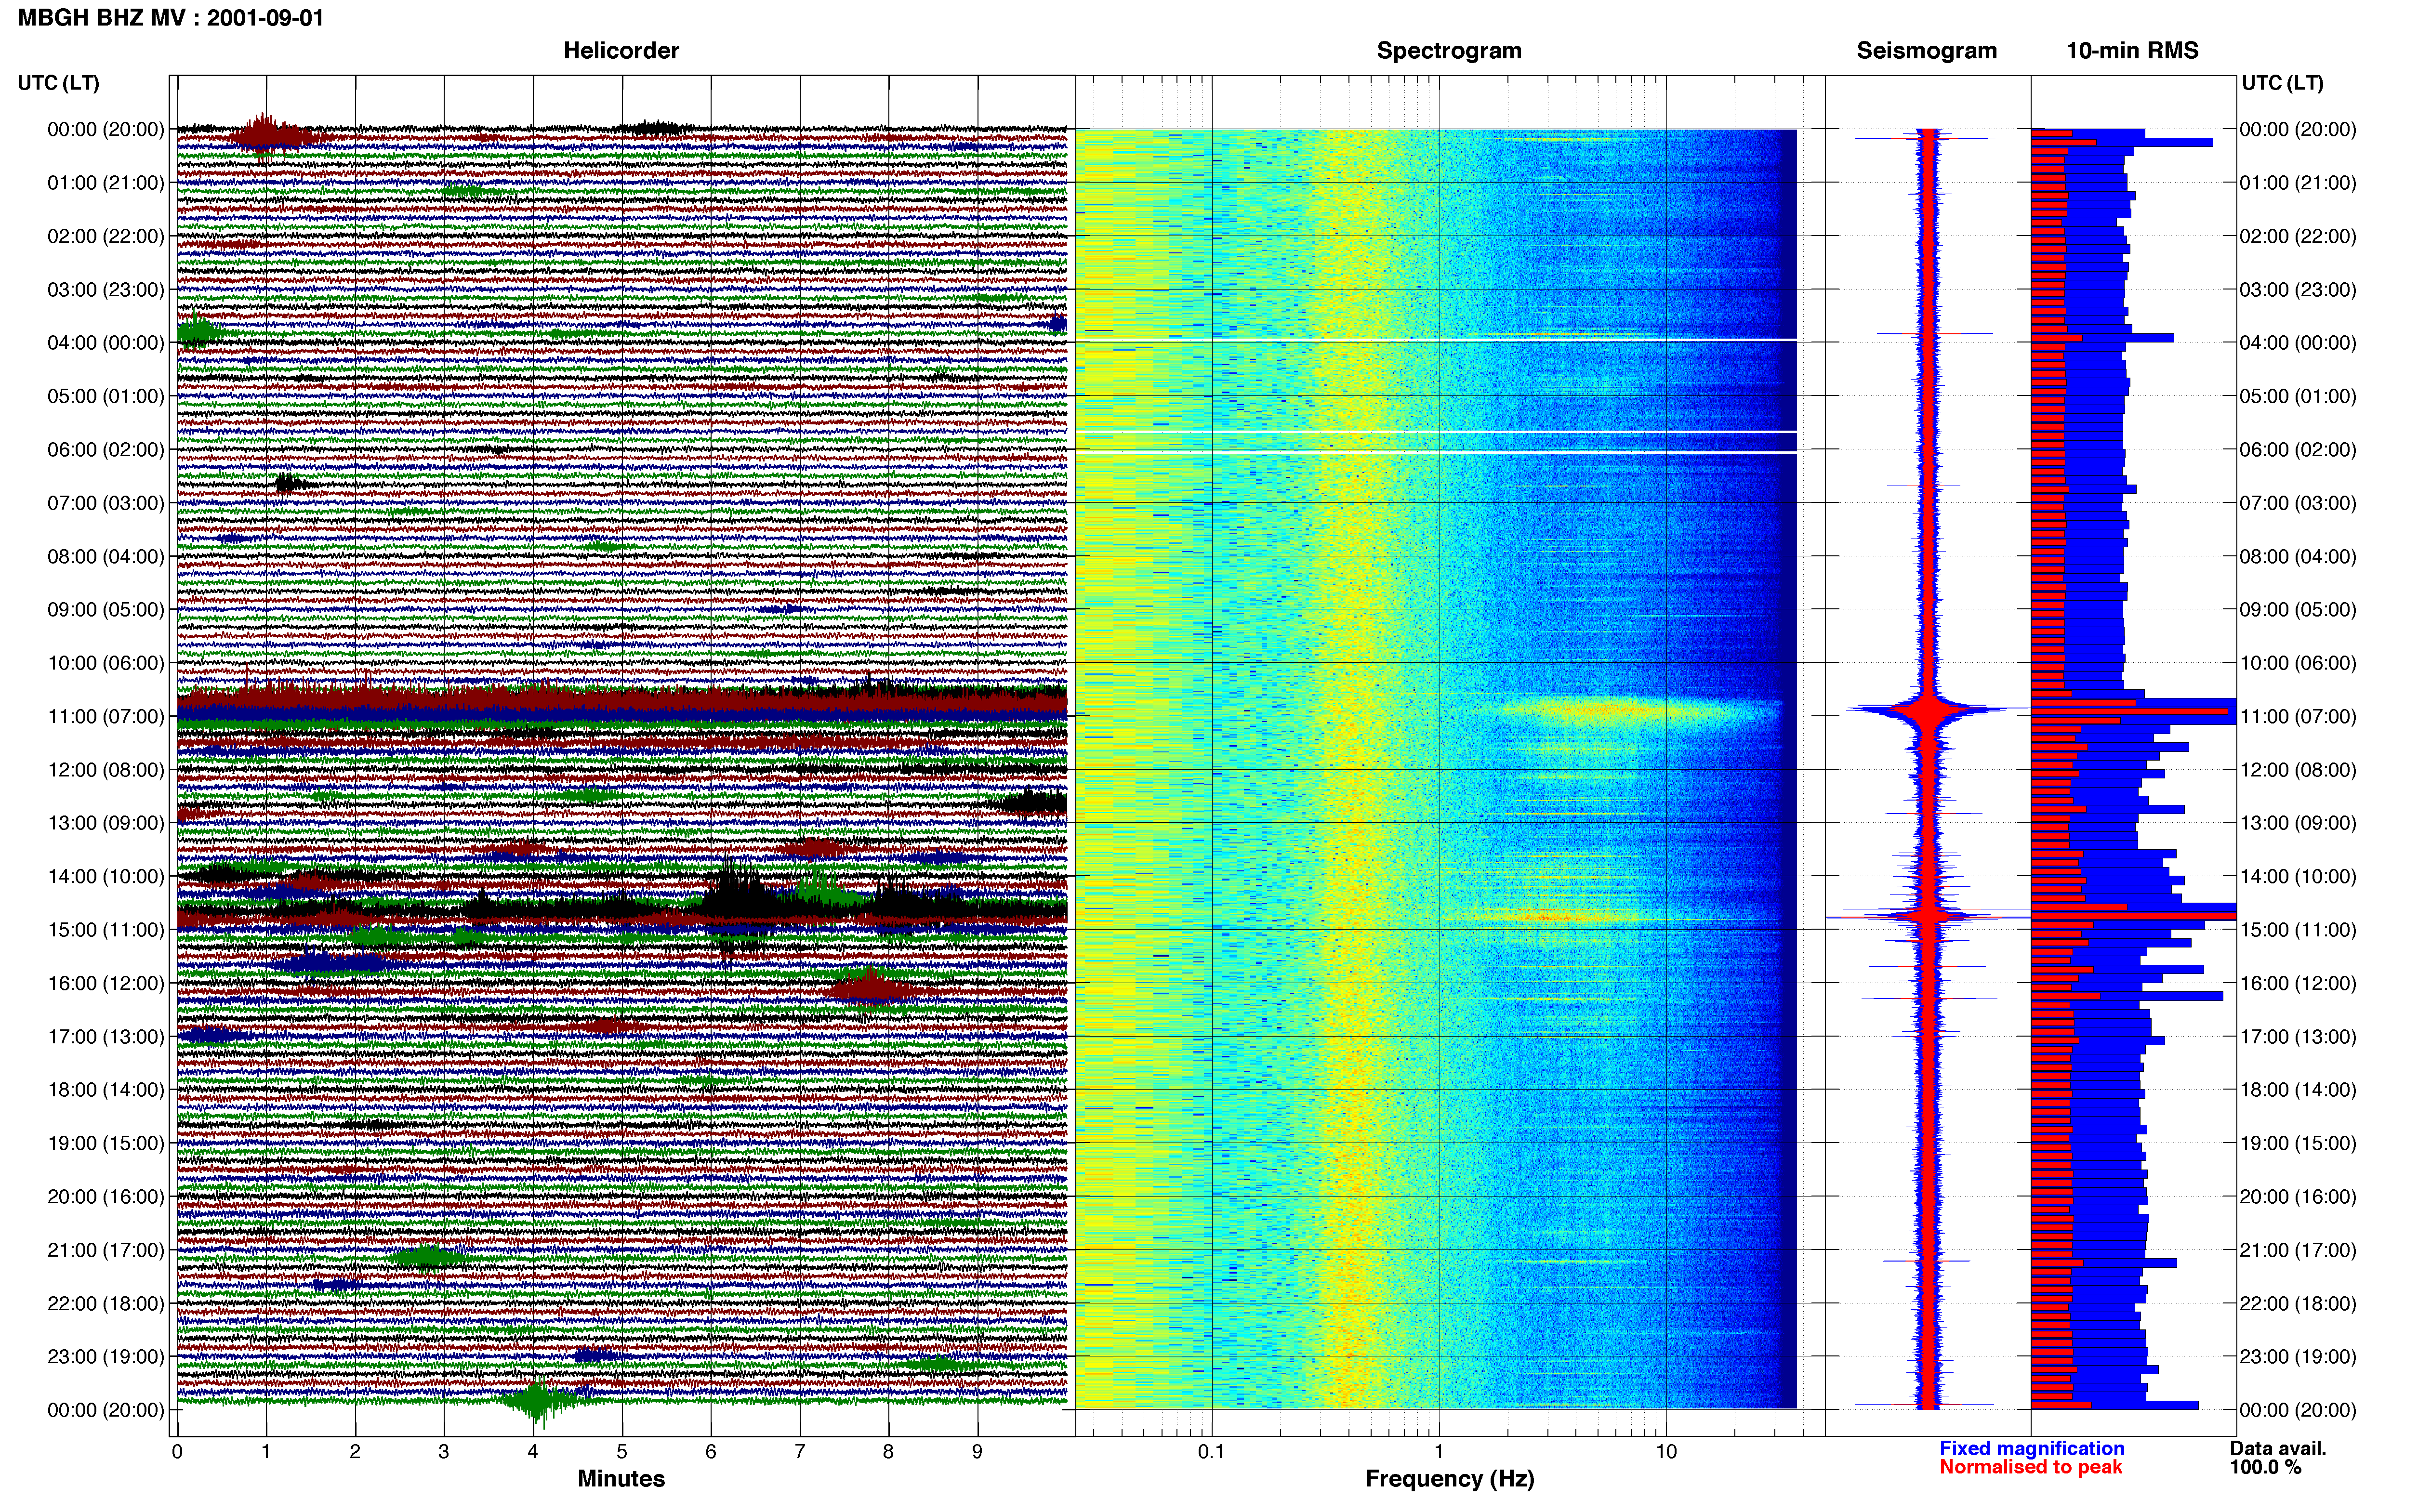The image size is (2418, 1512).
Task: Click the right "UTC (LT)" axis label
Action: [2283, 83]
